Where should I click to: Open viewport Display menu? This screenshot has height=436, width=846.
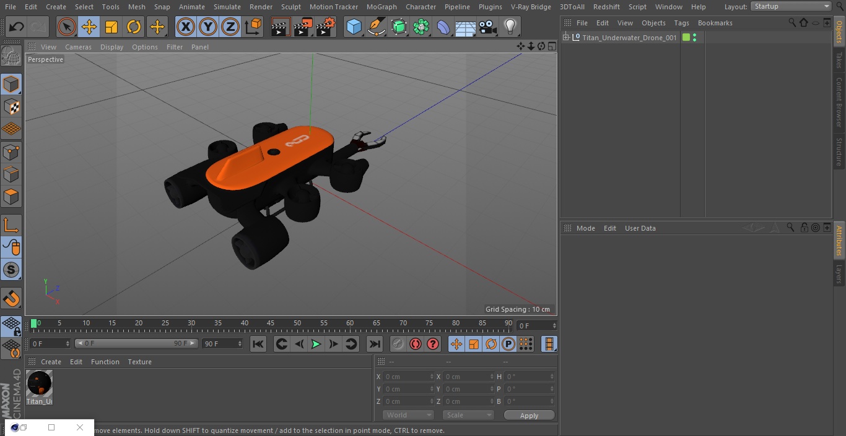click(x=111, y=47)
